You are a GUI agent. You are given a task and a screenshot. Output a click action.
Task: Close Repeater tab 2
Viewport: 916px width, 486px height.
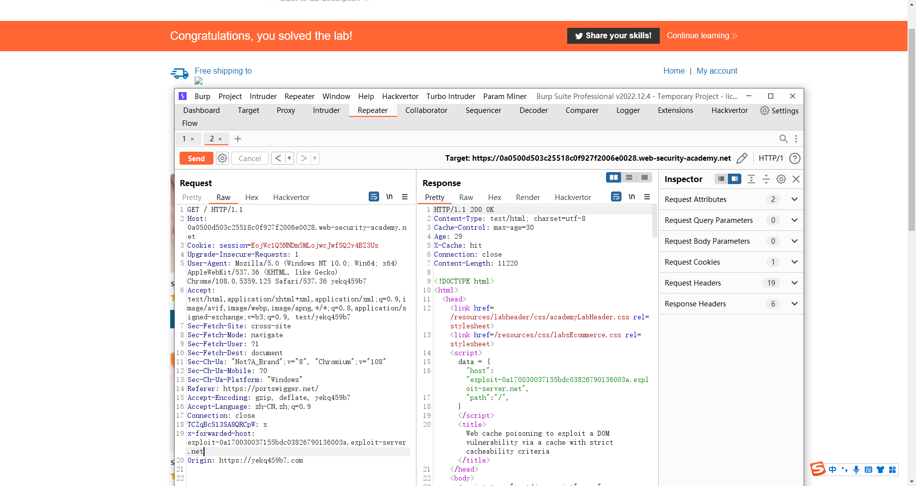(220, 139)
